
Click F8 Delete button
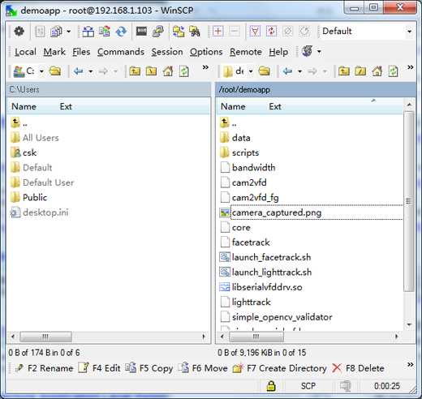coord(358,368)
